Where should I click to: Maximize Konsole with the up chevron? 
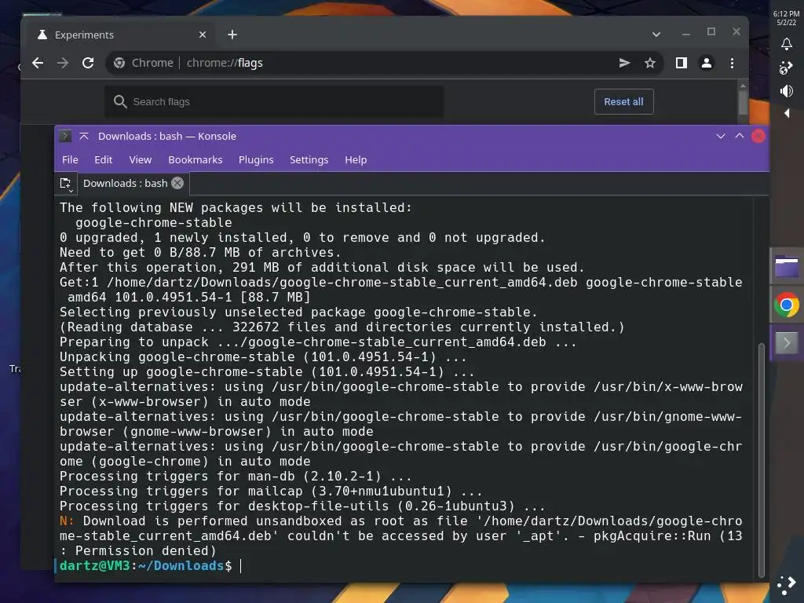(x=740, y=136)
